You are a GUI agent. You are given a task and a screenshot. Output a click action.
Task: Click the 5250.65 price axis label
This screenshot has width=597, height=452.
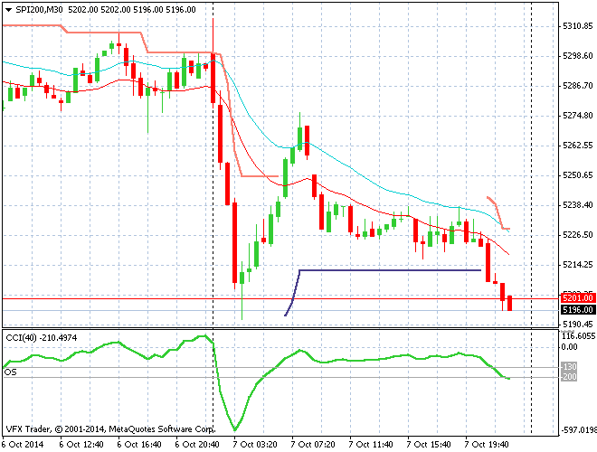577,175
